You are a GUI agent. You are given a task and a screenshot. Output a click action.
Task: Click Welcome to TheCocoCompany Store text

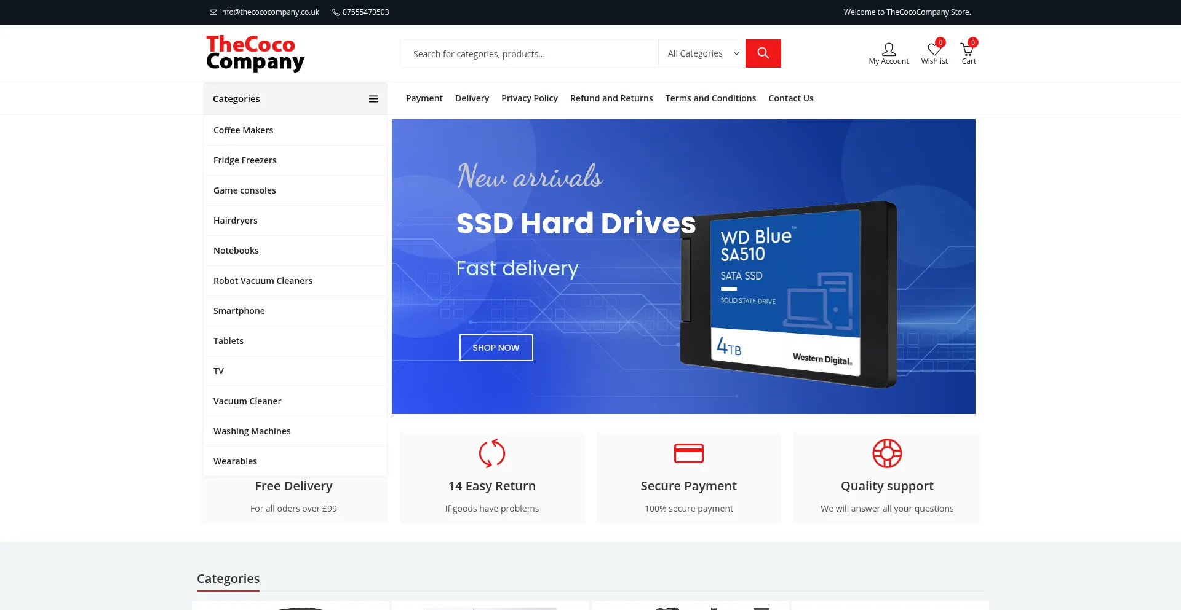coord(907,12)
